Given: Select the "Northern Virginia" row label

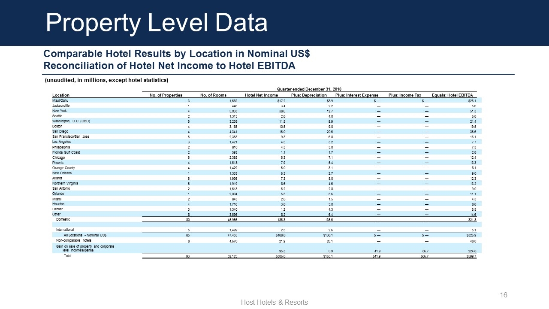Looking at the screenshot, I should (x=65, y=183).
